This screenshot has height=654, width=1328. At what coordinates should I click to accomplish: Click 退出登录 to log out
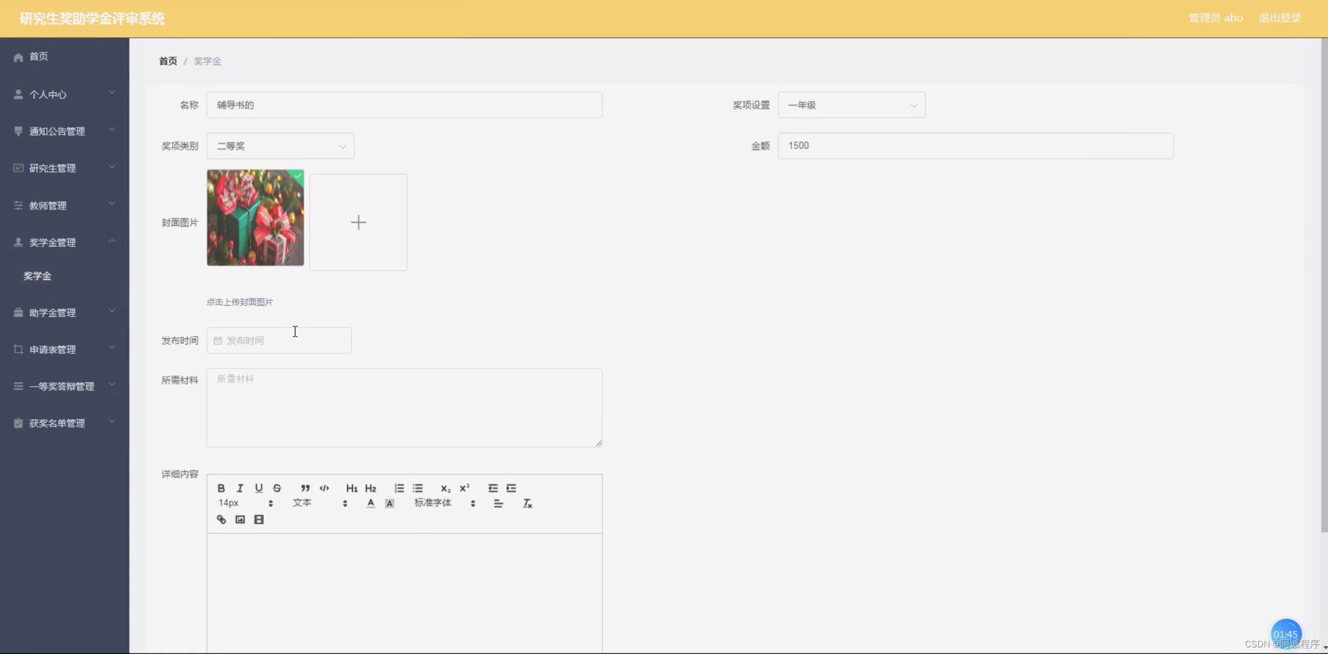[1280, 17]
